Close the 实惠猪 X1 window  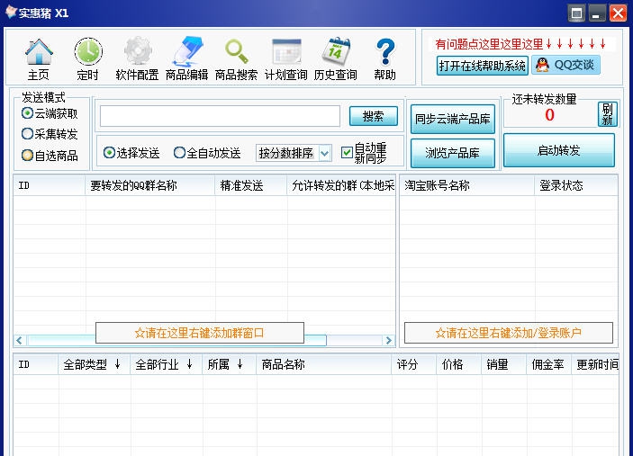(618, 13)
